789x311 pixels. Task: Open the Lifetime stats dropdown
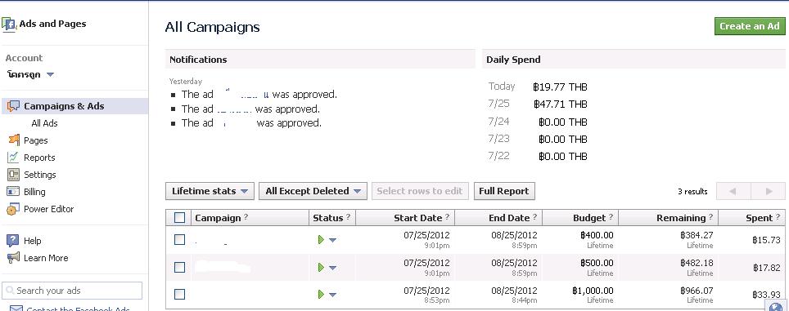(210, 191)
